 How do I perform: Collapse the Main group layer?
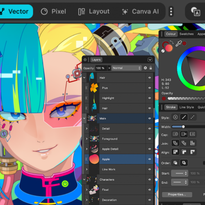point(84,118)
